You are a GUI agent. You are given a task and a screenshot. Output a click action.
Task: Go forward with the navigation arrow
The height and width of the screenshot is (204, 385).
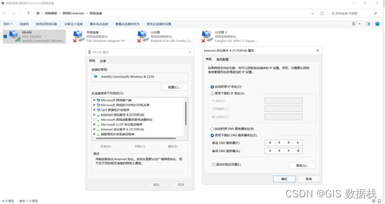pyautogui.click(x=13, y=13)
